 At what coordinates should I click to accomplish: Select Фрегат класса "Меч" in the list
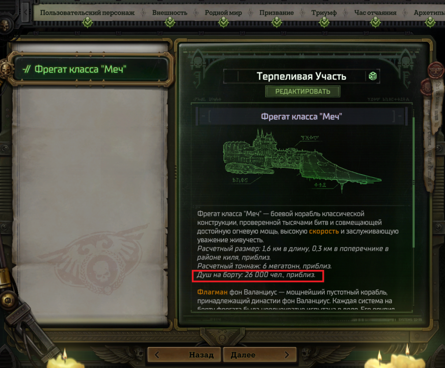click(91, 69)
